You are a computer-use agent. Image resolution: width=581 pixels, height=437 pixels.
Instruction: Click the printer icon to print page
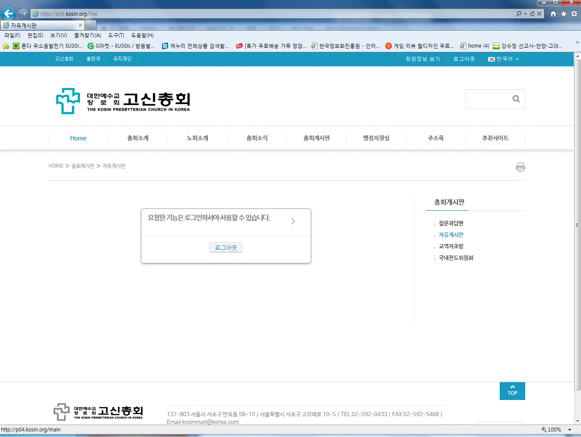tap(520, 167)
